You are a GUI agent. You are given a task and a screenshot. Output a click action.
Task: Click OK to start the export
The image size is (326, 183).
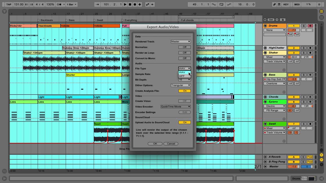(x=155, y=144)
